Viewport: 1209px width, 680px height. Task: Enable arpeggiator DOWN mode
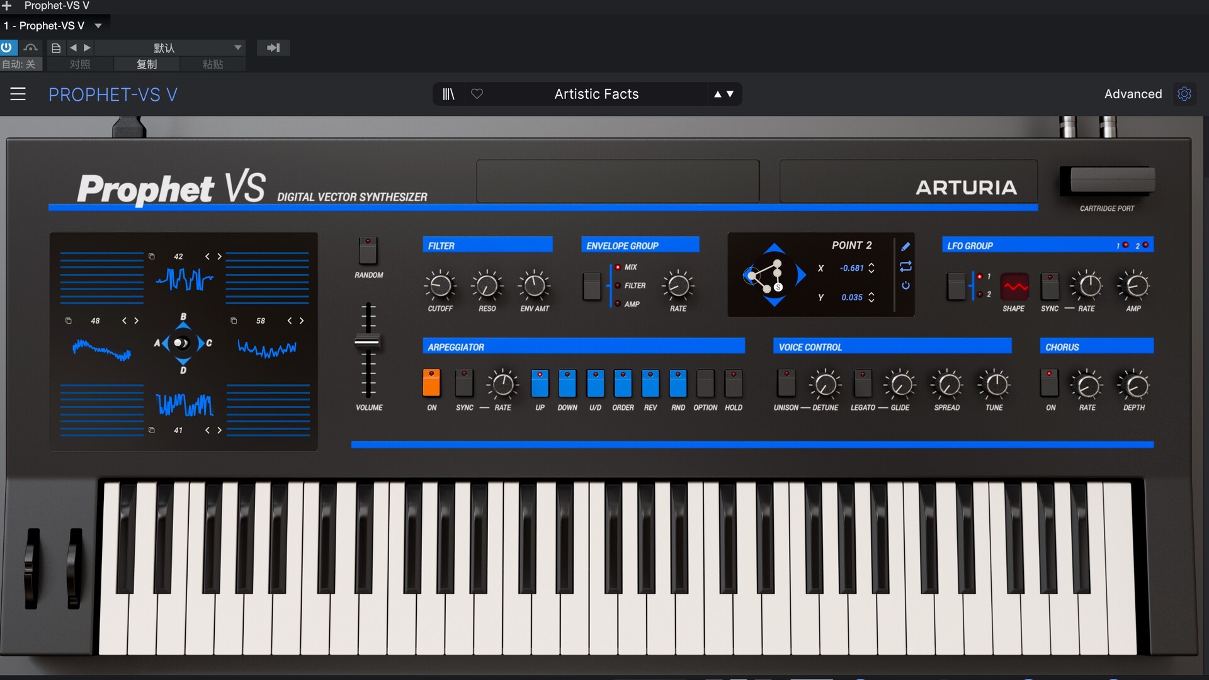pos(567,383)
